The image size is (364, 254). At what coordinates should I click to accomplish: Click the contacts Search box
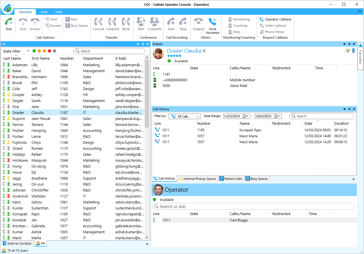pos(109,51)
